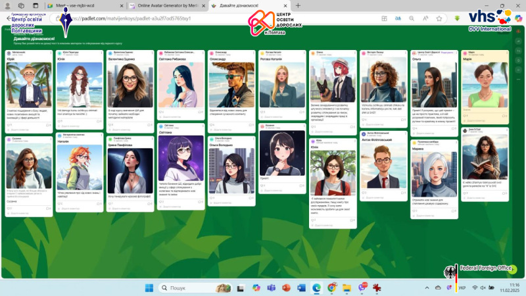This screenshot has width=526, height=296.
Task: Open three-dot menu on Юрій's post
Action: click(51, 52)
